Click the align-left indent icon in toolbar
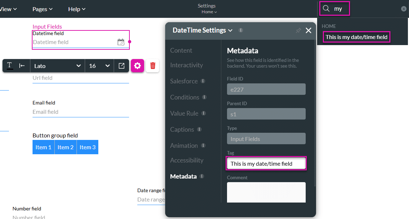The width and height of the screenshot is (409, 219). coord(22,66)
